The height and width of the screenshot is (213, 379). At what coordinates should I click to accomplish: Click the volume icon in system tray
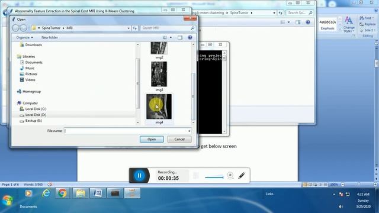(341, 206)
